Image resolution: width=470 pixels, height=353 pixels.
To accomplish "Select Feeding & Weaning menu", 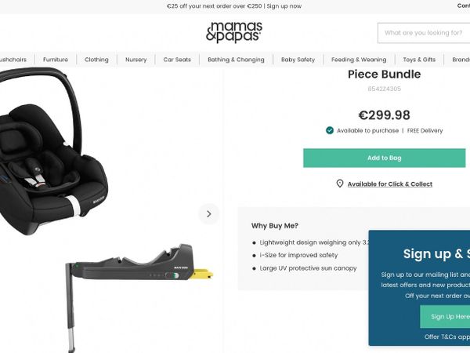I will coord(359,60).
